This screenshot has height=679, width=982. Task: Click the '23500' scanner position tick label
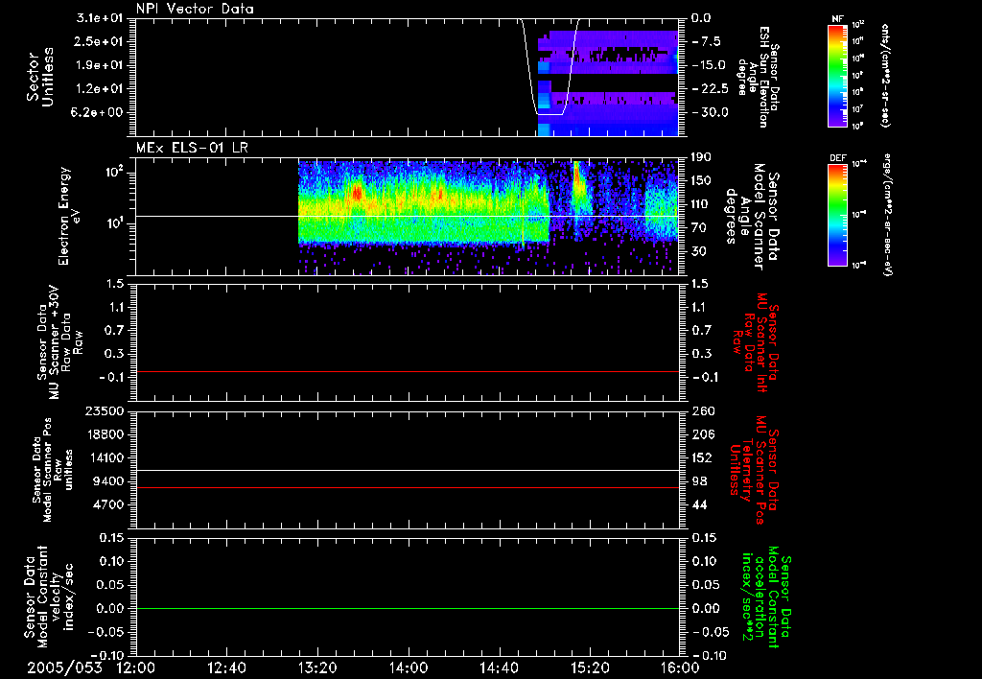[x=105, y=410]
